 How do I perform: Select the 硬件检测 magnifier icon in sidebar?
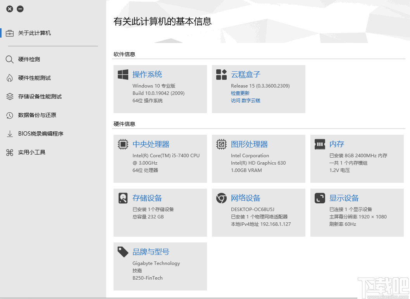[10, 59]
